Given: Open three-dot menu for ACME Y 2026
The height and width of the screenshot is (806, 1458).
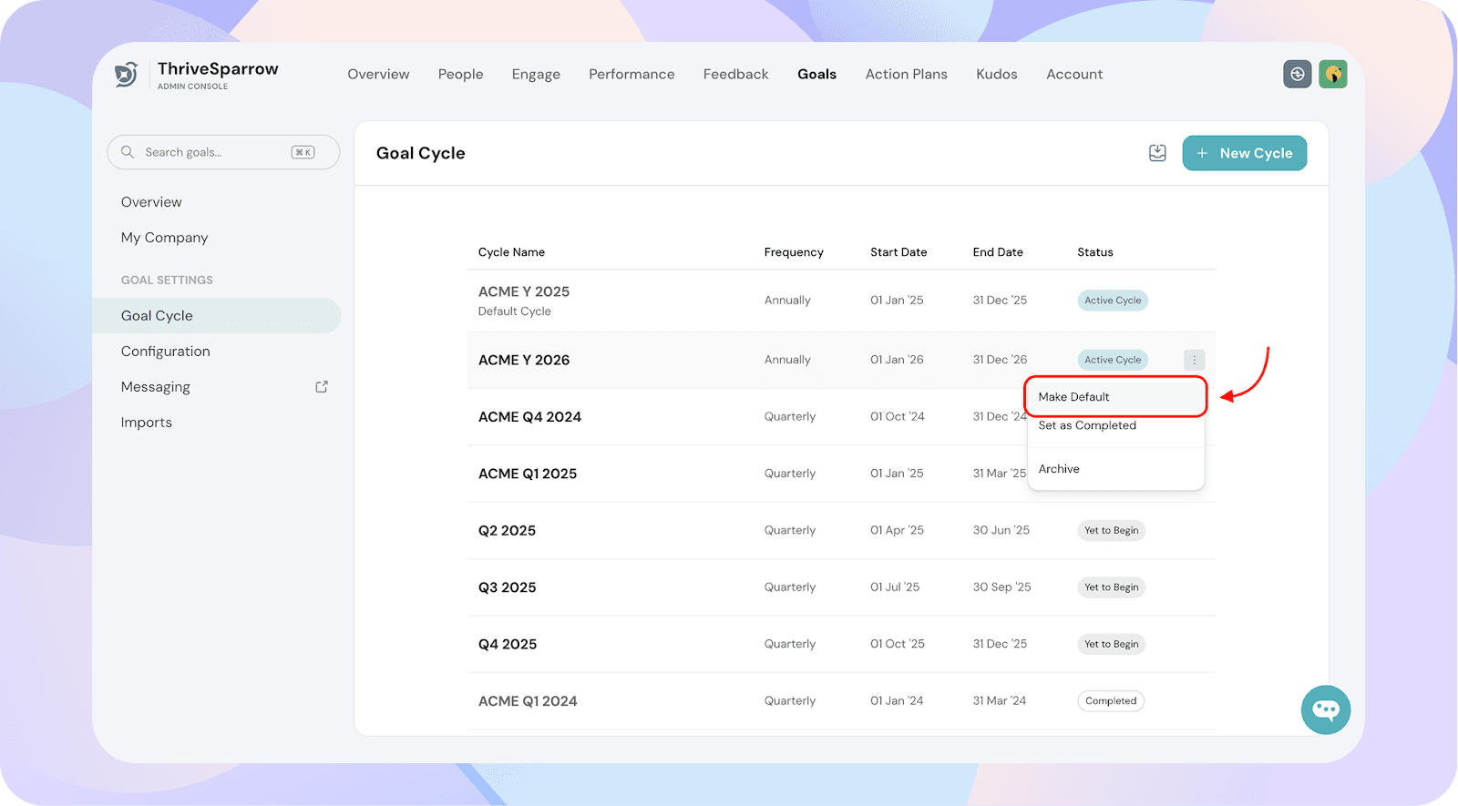Looking at the screenshot, I should pos(1194,360).
